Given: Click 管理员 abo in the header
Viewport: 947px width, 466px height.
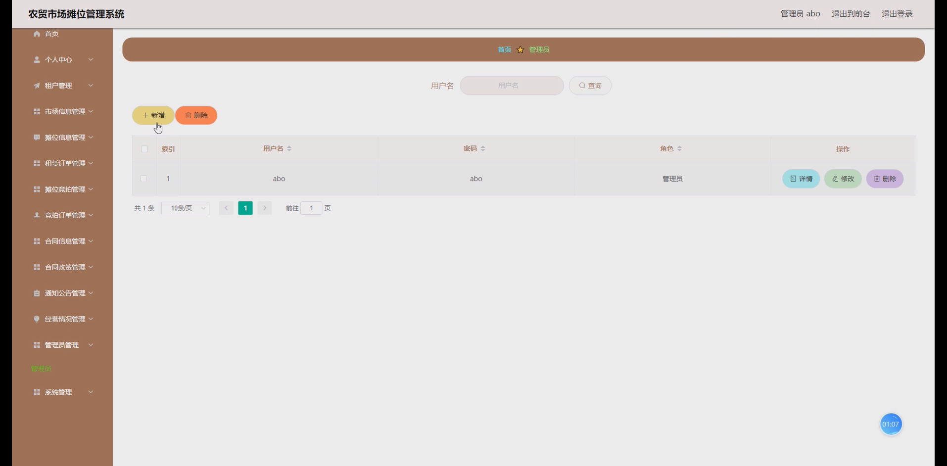Looking at the screenshot, I should coord(800,14).
